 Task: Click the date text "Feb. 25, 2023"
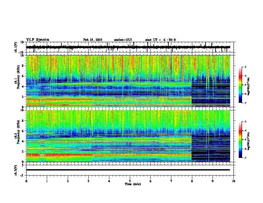click(x=93, y=40)
